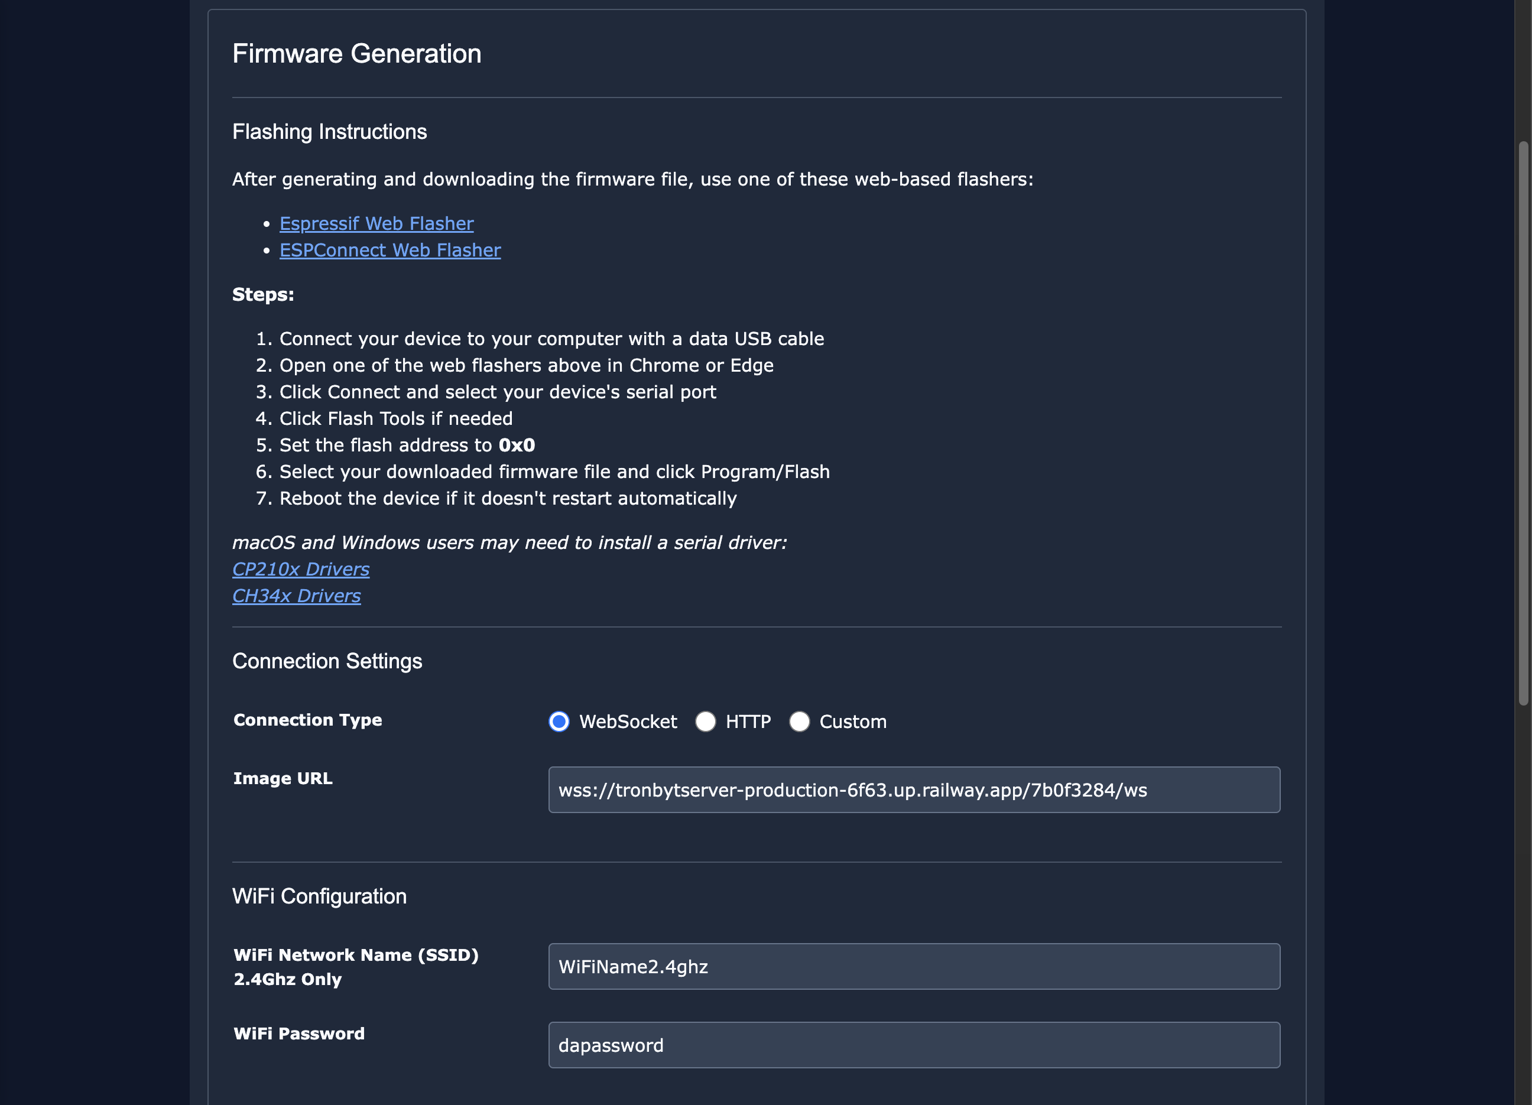The height and width of the screenshot is (1105, 1532).
Task: Click the Image URL input field
Action: coord(914,789)
